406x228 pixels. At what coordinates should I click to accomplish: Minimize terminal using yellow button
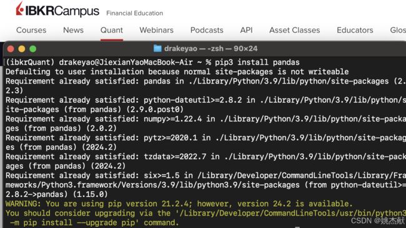22,49
